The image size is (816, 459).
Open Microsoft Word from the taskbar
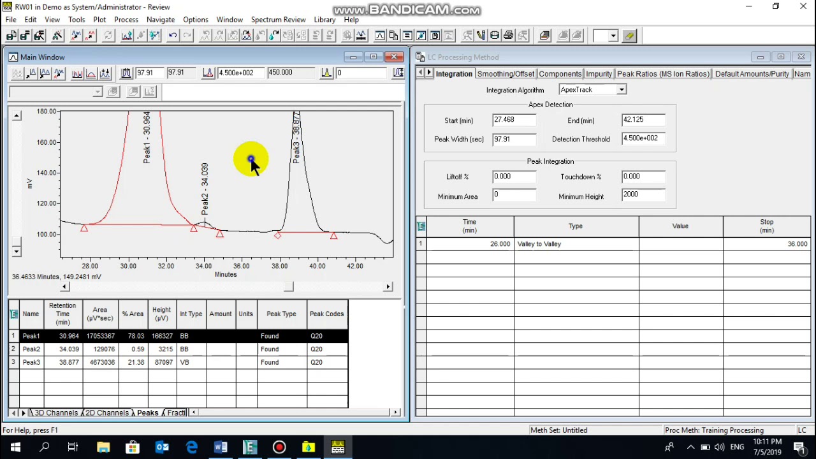tap(221, 447)
